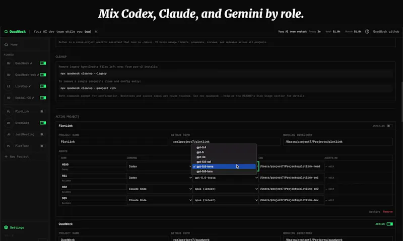
Task: Click the HEAD agent name field
Action: pos(93,165)
